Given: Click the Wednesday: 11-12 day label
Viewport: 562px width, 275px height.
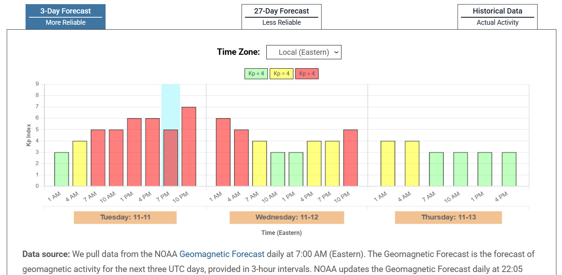Looking at the screenshot, I should [x=287, y=217].
